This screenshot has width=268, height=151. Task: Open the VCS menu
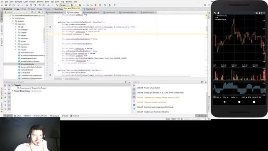62,2
